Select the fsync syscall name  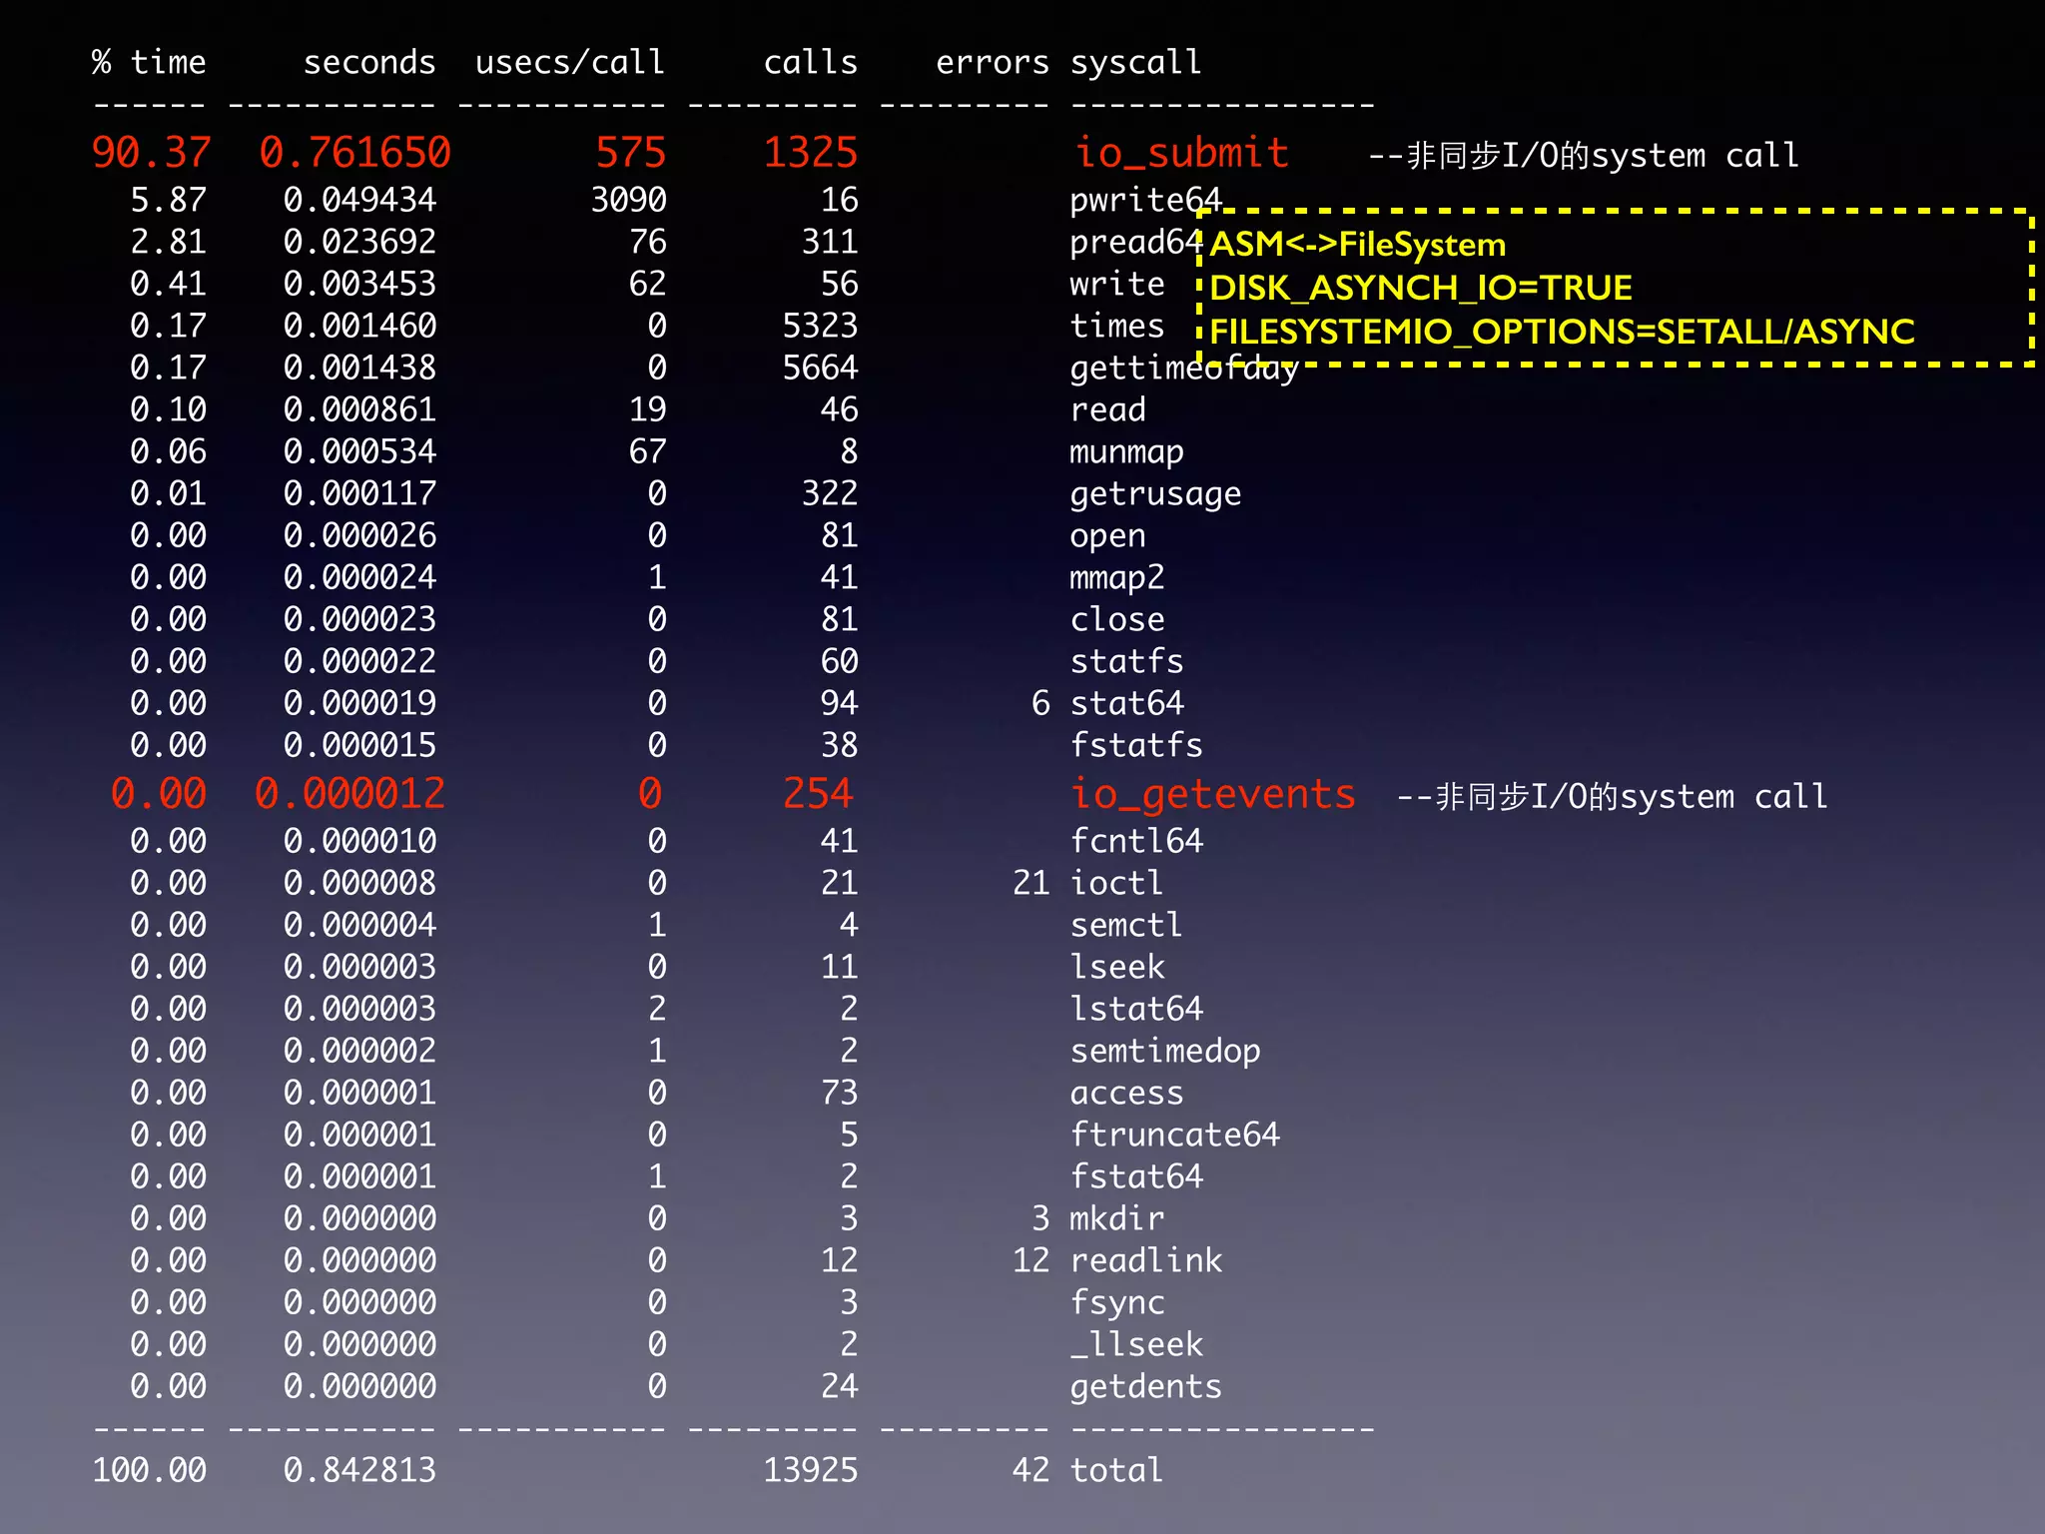pyautogui.click(x=1116, y=1303)
